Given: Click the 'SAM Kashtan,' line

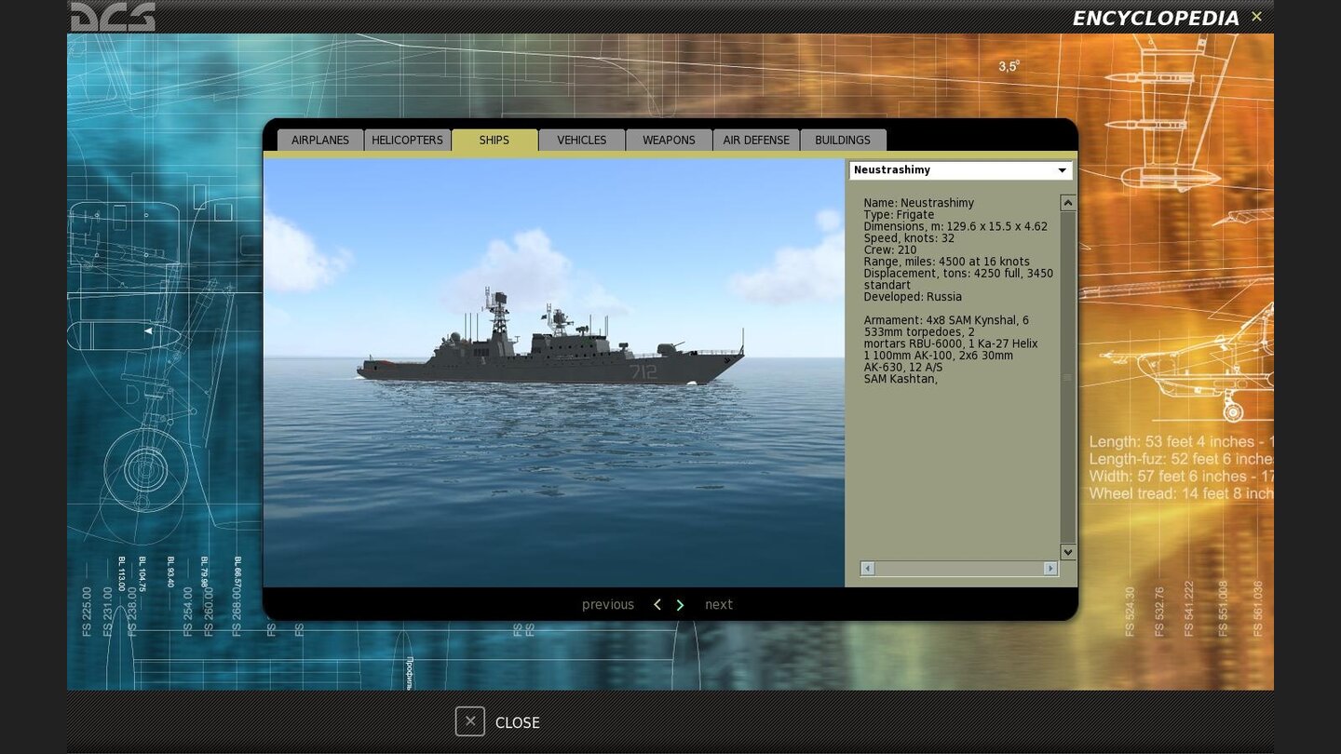Looking at the screenshot, I should [x=901, y=379].
